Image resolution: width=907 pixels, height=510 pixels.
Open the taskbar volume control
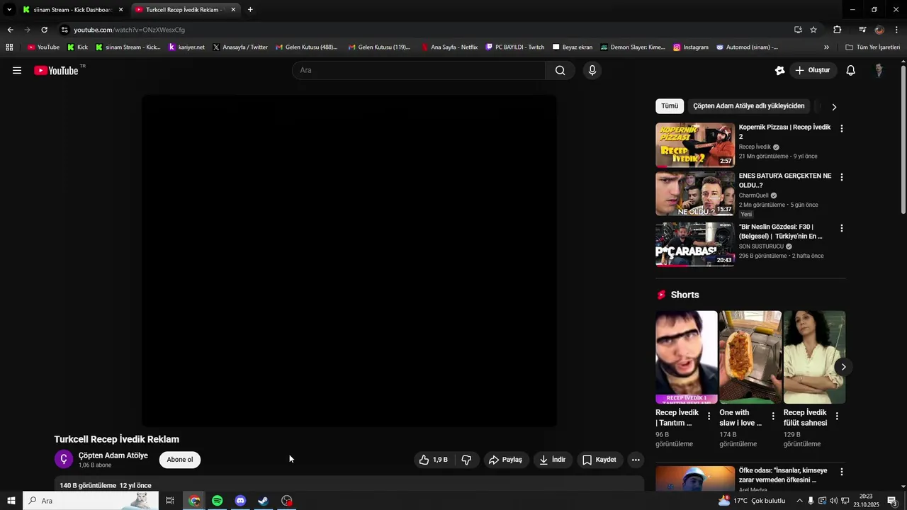pos(833,501)
